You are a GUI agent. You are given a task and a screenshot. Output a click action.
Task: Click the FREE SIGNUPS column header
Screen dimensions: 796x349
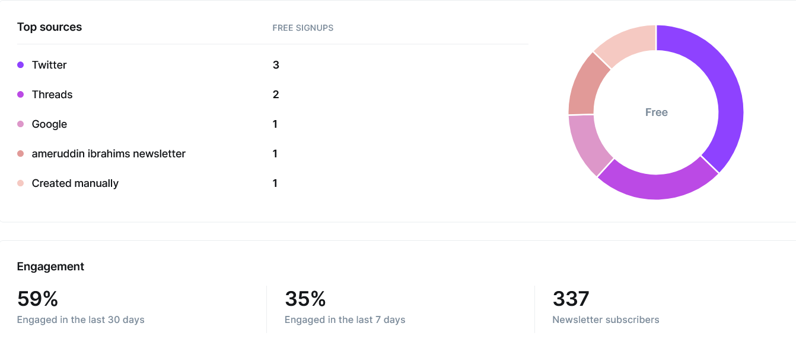[x=303, y=28]
